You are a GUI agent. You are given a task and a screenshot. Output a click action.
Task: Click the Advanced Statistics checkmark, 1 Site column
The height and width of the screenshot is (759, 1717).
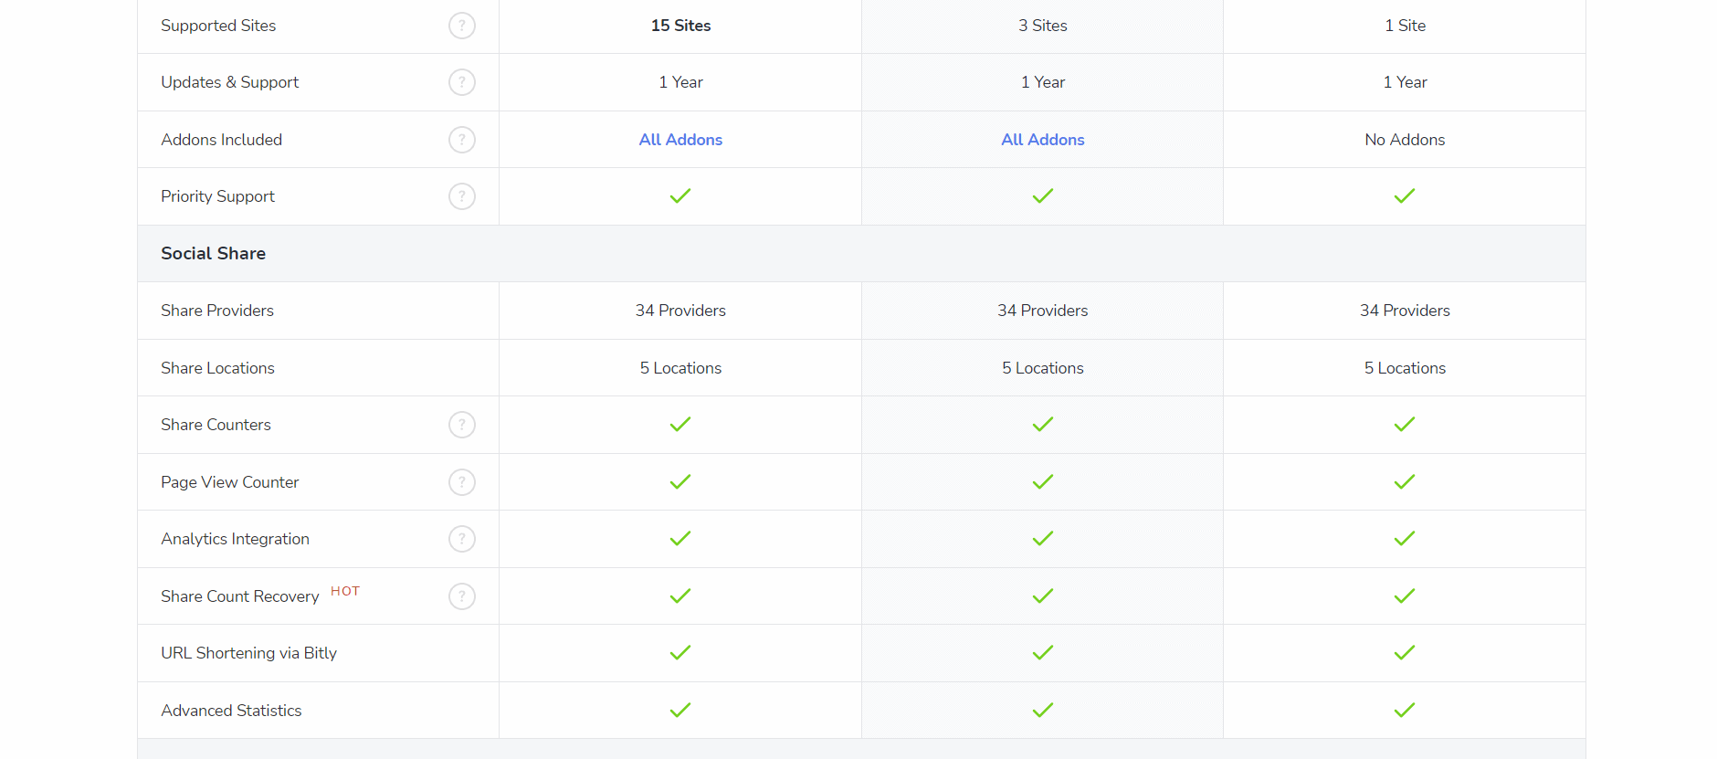tap(1405, 711)
